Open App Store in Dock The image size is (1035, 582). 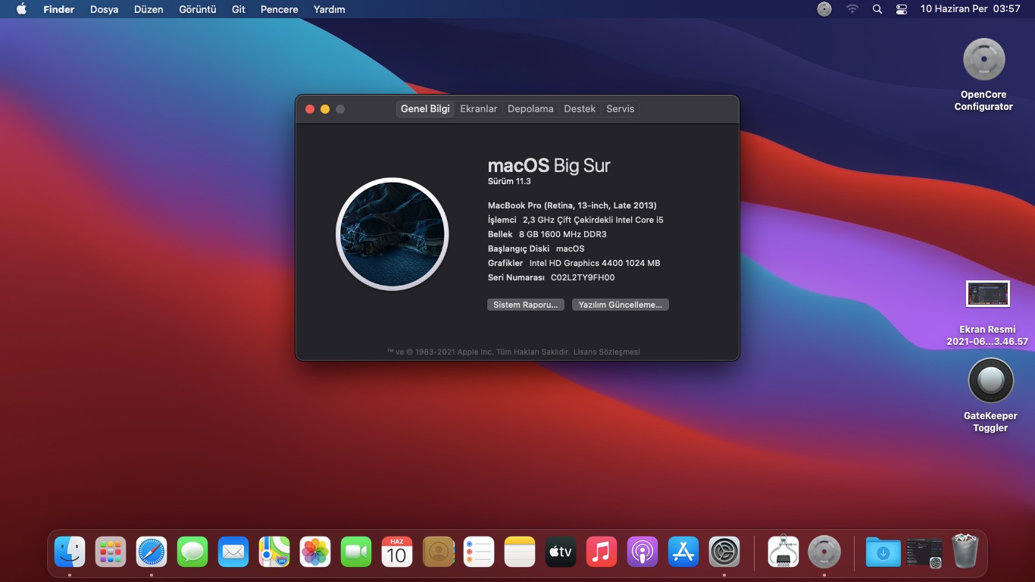coord(683,552)
